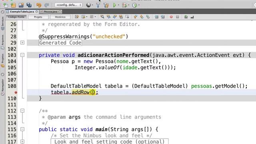Switch to Histórico view
Screen dimensions: 256x144
pos(60,17)
